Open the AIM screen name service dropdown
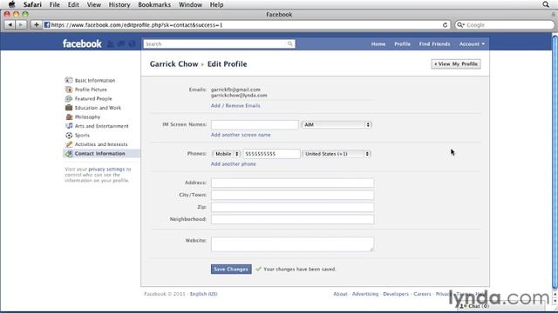Image resolution: width=558 pixels, height=313 pixels. (337, 124)
